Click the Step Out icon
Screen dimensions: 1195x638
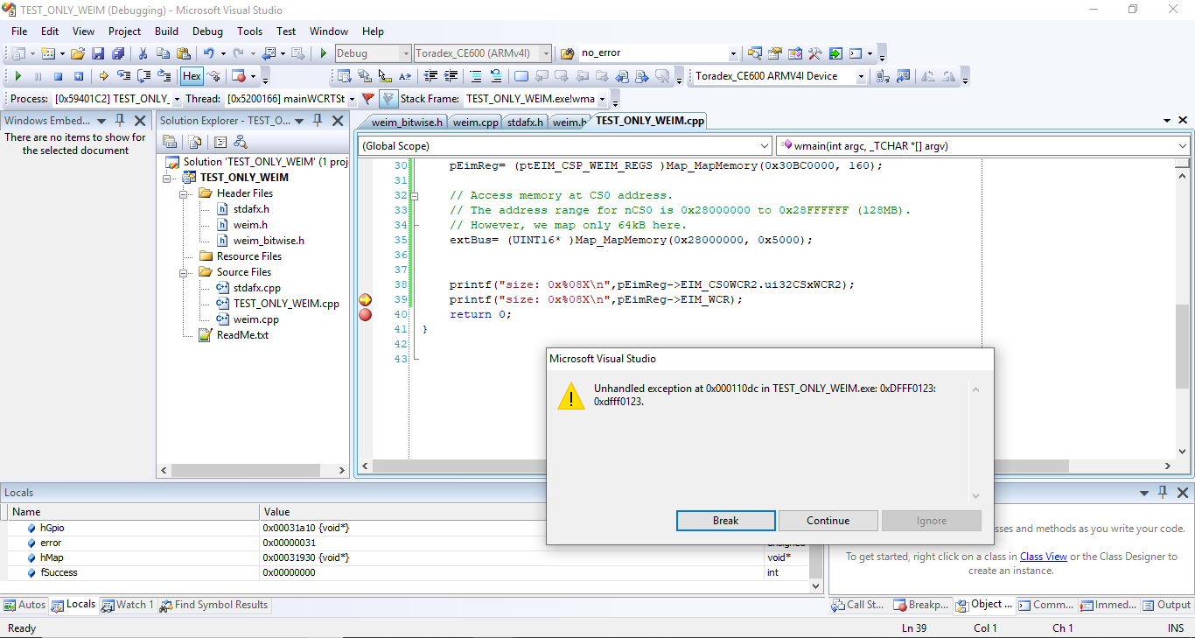click(164, 76)
